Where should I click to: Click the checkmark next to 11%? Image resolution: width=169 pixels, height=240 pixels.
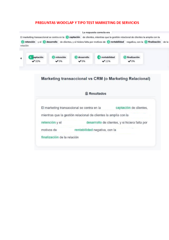pyautogui.click(x=104, y=61)
